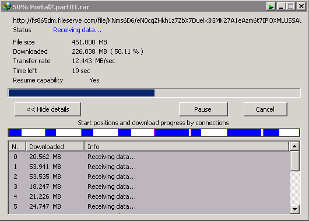Click the time left value 19 sec

pos(81,71)
